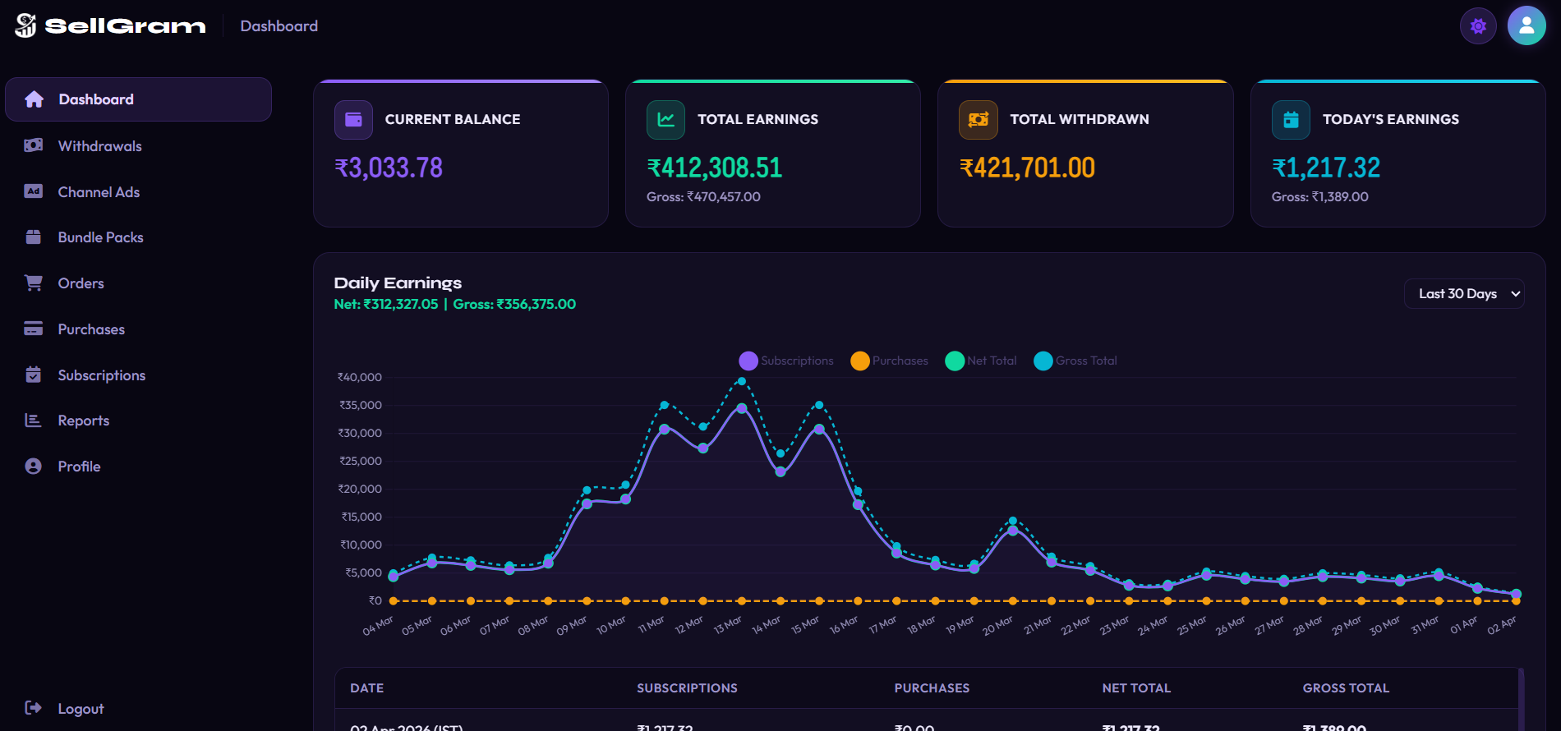Select Bundle Packs in sidebar
The image size is (1561, 731).
coord(100,237)
